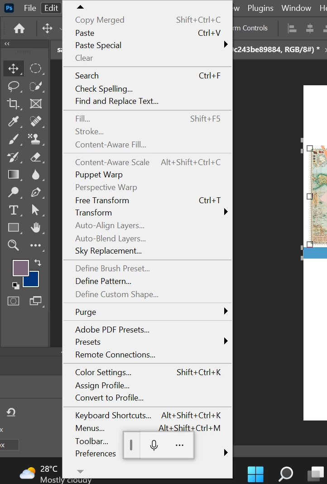Screen dimensions: 327x484
Task: Reset default foreground and background colors
Action: click(x=16, y=285)
